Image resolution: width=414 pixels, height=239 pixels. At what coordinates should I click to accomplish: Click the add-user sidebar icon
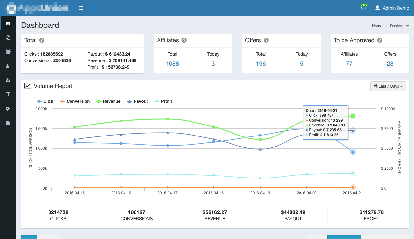8,80
